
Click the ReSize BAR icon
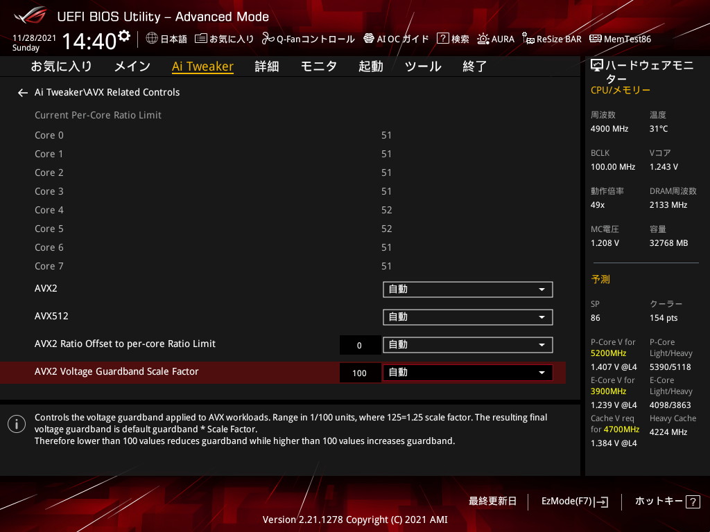528,39
